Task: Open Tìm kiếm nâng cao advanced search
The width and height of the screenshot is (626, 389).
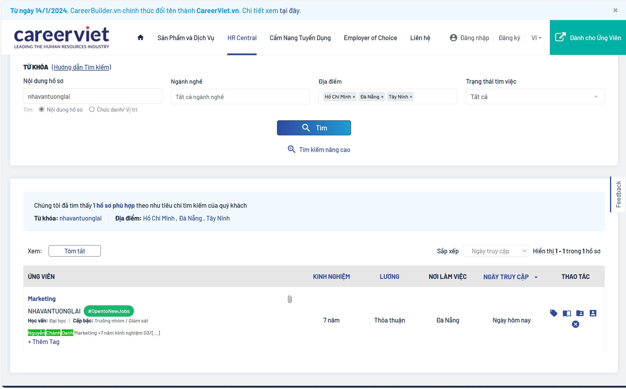Action: coord(319,150)
